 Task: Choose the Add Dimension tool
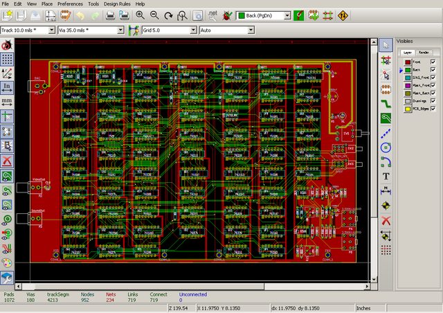pos(386,190)
